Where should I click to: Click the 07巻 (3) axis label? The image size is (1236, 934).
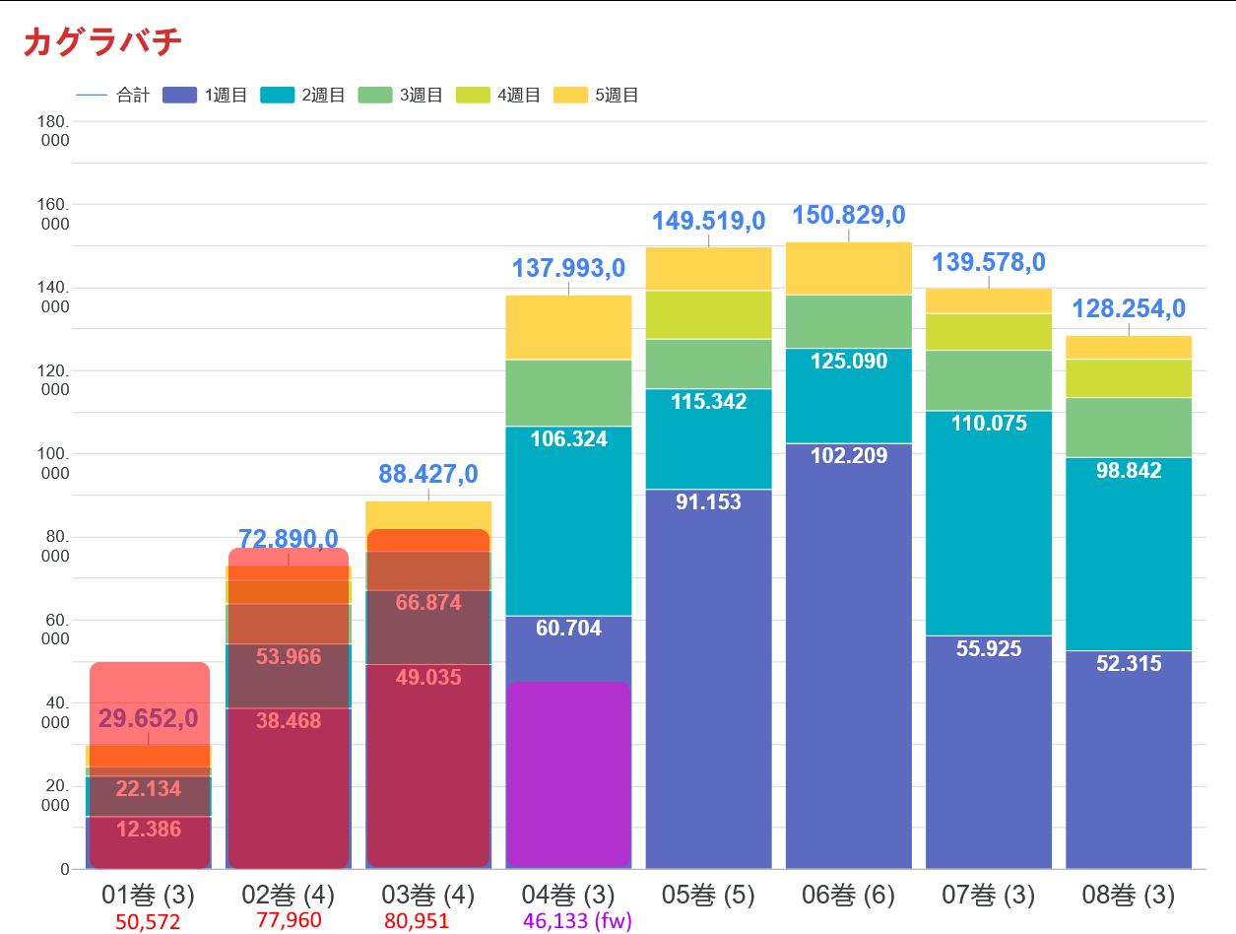[989, 895]
